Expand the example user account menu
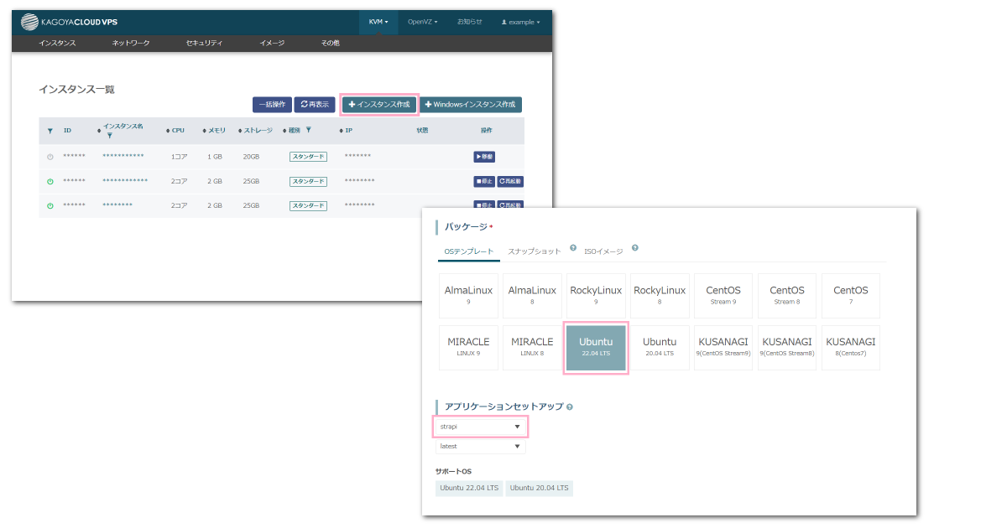1007x528 pixels. pyautogui.click(x=520, y=22)
